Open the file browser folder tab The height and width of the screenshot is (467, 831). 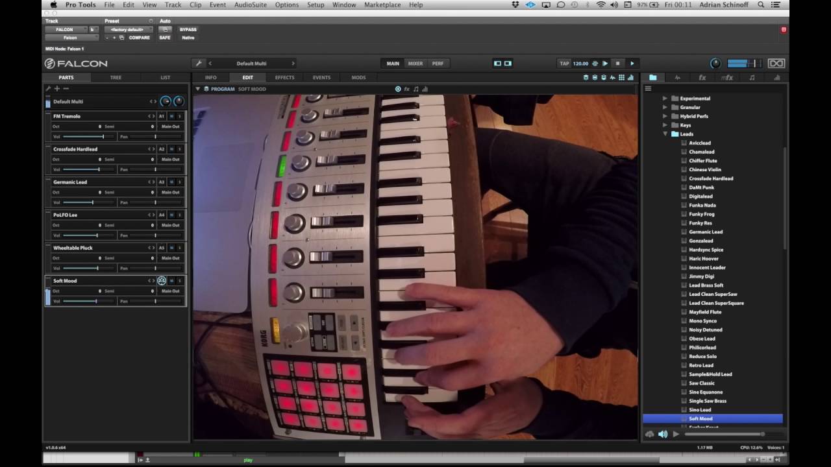(x=653, y=77)
